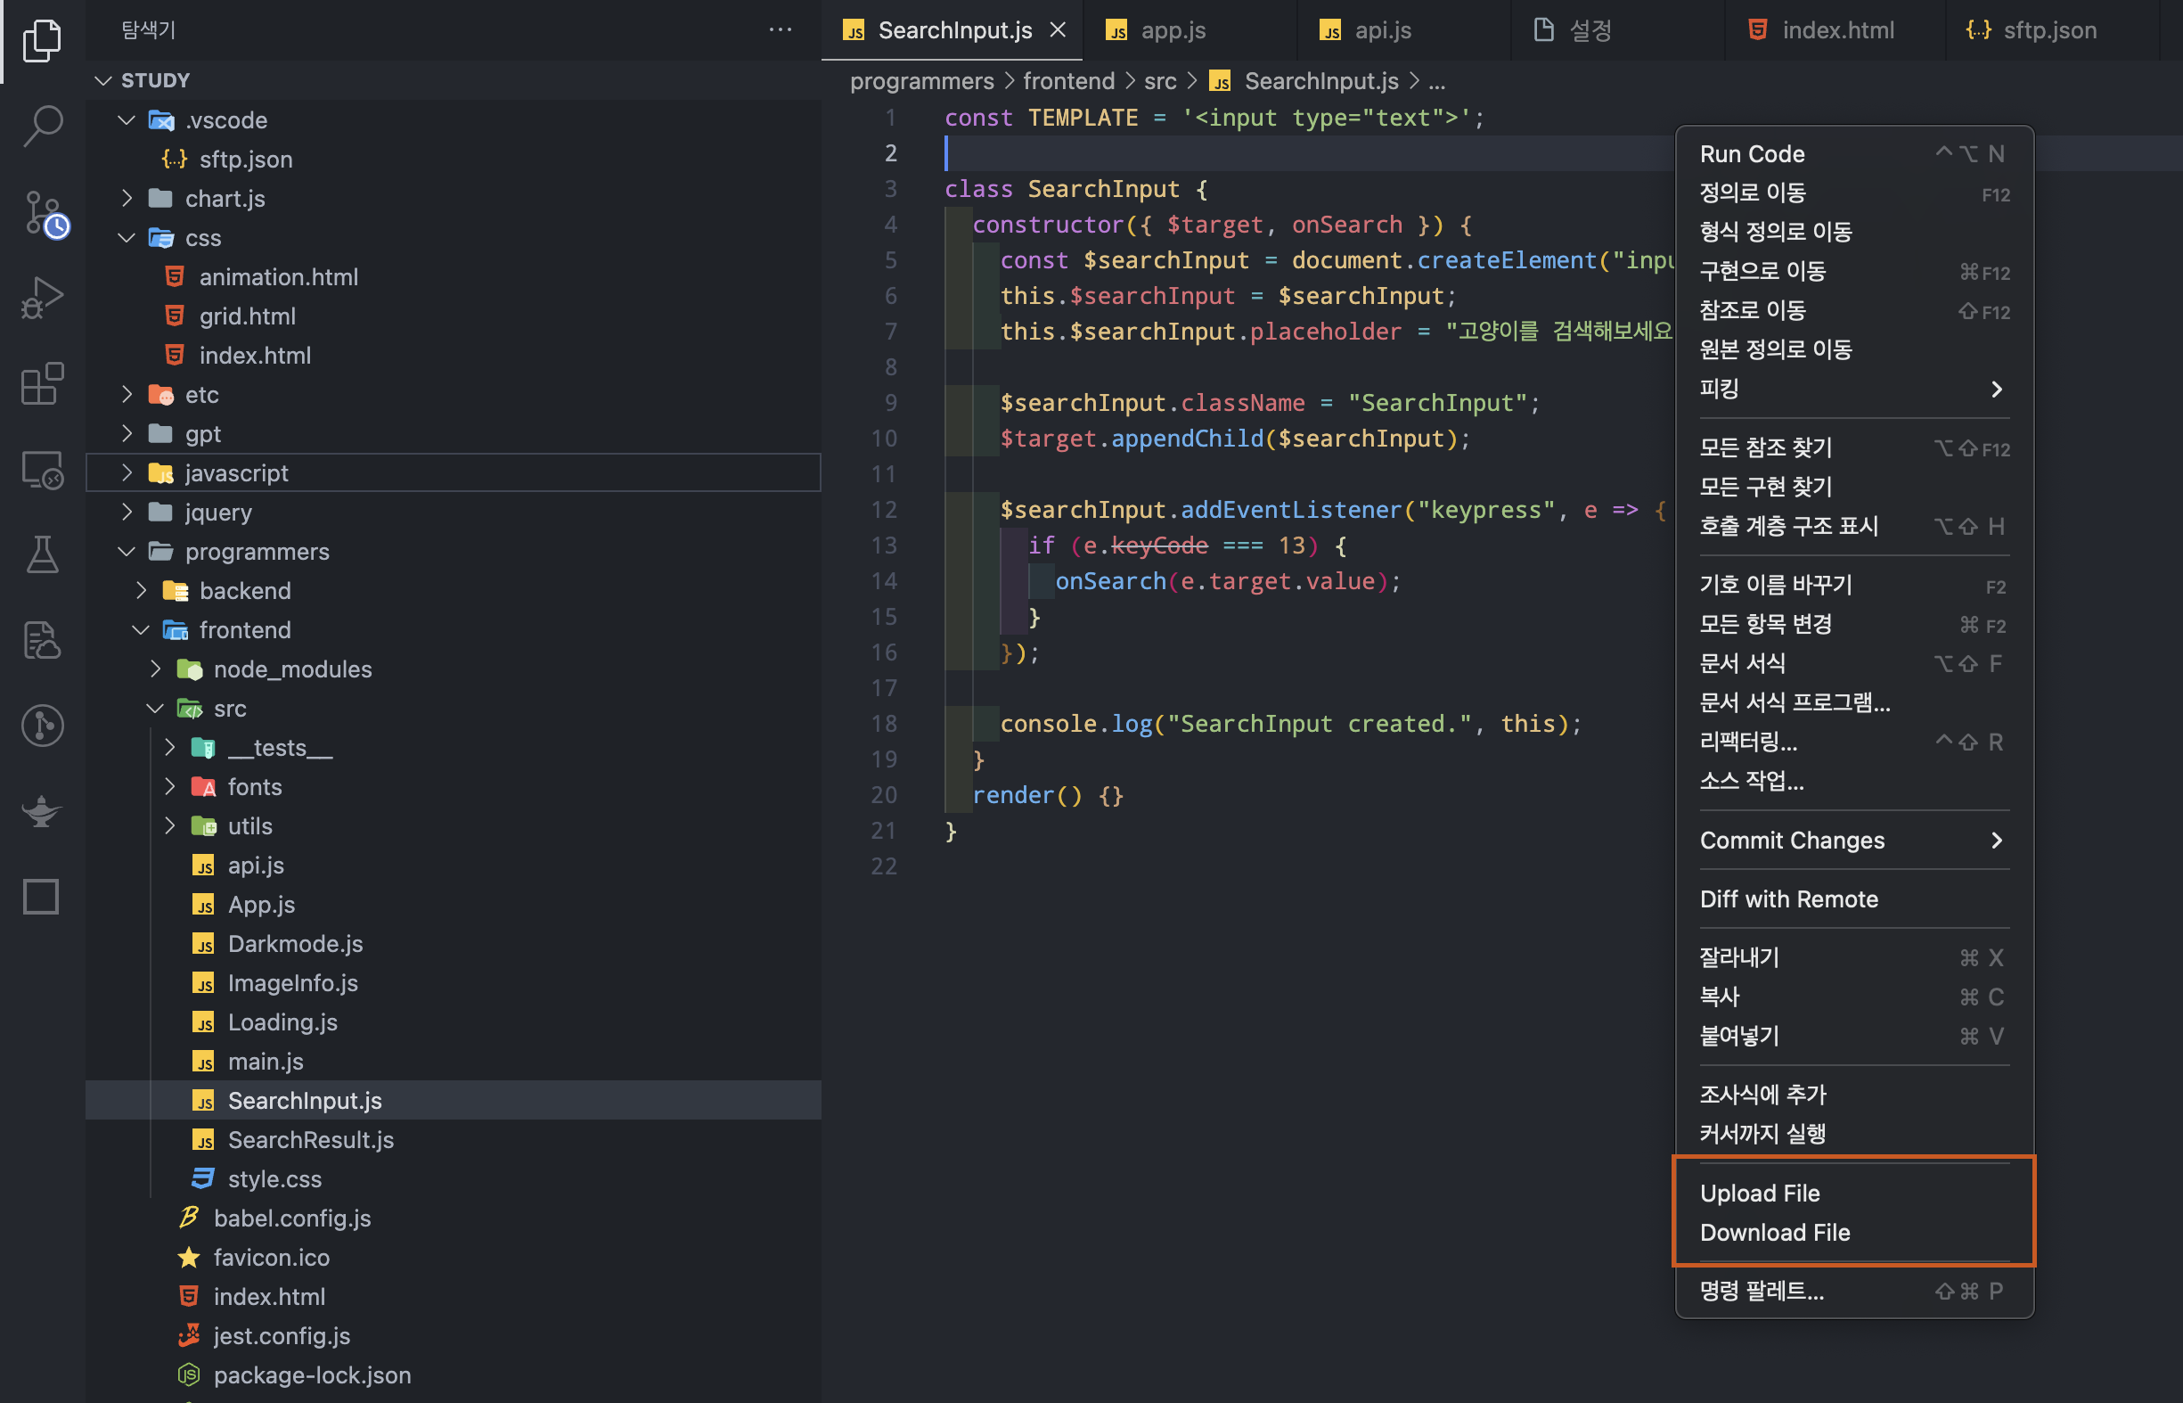2183x1403 pixels.
Task: Open Remote Explorer icon in activity bar
Action: 42,470
